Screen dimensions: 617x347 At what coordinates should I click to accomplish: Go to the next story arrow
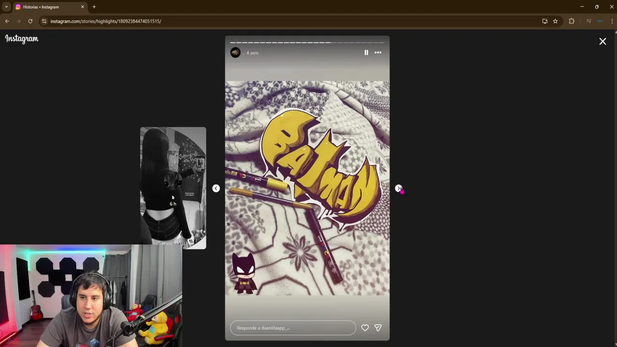tap(399, 188)
